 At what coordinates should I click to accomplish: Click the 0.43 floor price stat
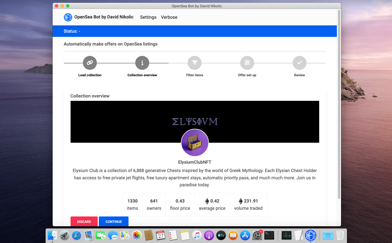click(180, 205)
